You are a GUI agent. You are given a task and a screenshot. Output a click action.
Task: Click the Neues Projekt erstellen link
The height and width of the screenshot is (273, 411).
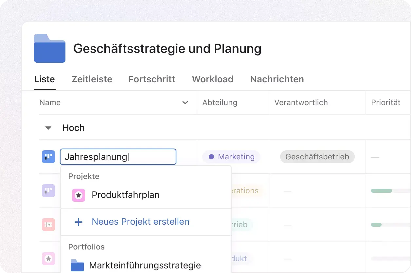[x=140, y=222]
